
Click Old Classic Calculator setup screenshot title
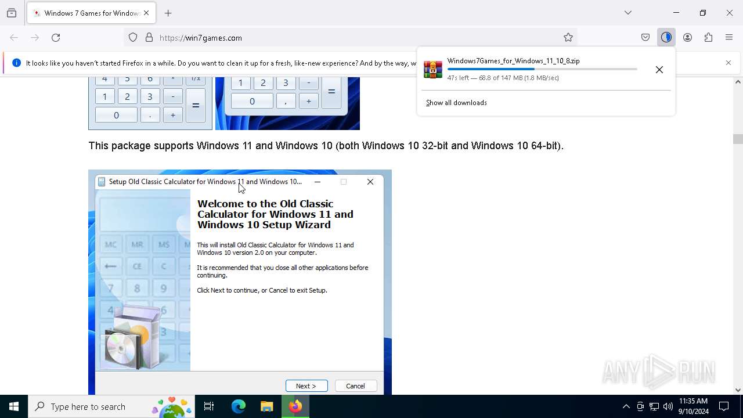(x=205, y=182)
